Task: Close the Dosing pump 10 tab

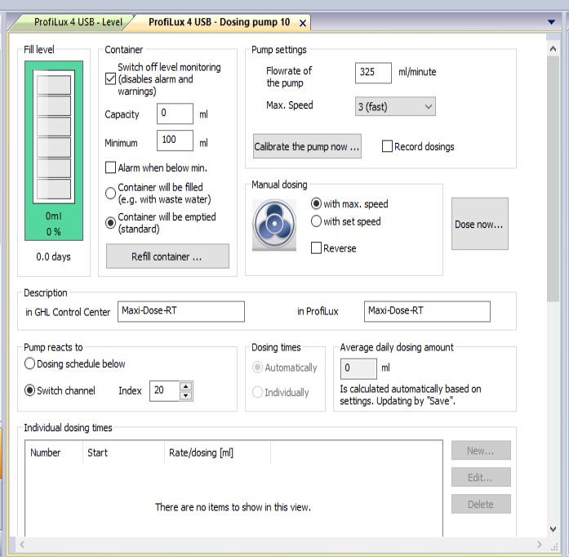Action: click(x=303, y=23)
